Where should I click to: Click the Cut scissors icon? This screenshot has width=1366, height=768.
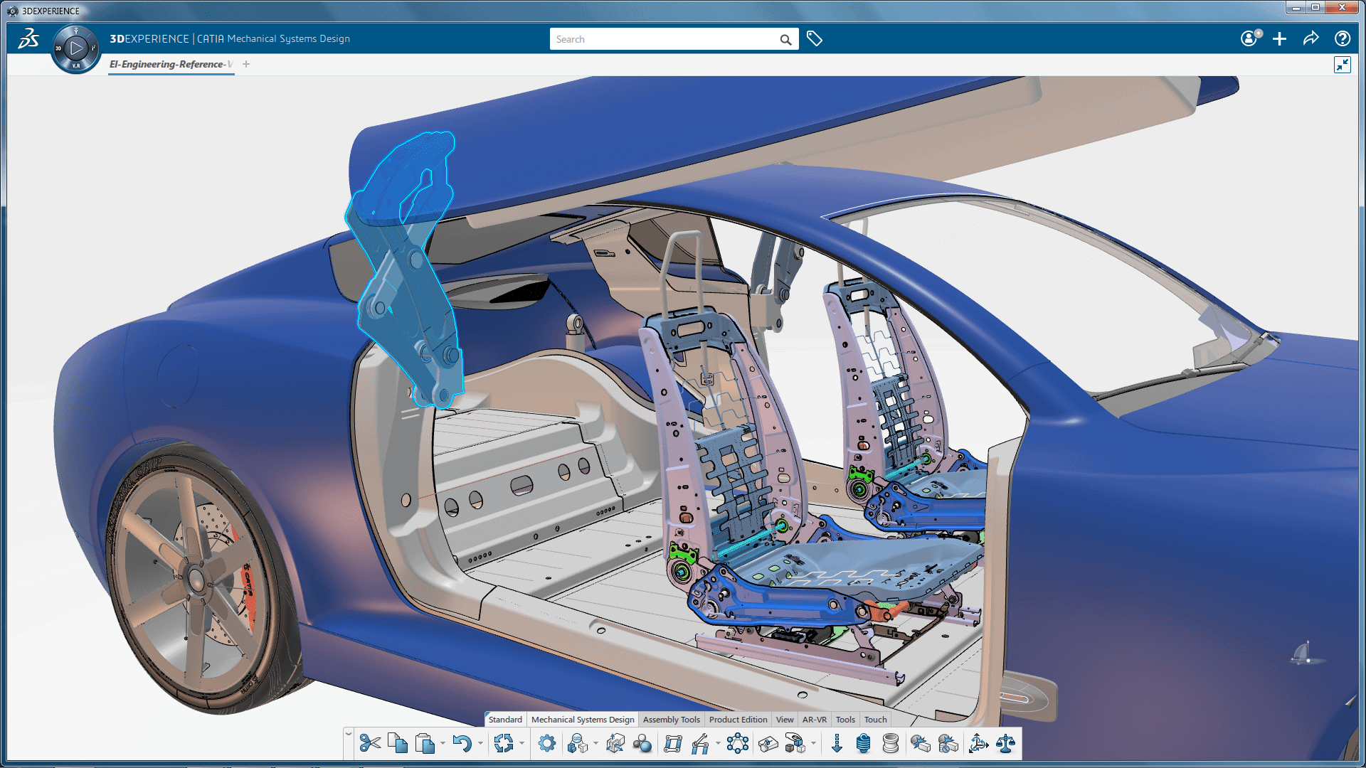pyautogui.click(x=369, y=744)
